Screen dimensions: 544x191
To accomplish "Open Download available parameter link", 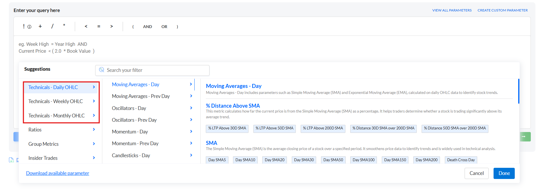I will (x=58, y=173).
